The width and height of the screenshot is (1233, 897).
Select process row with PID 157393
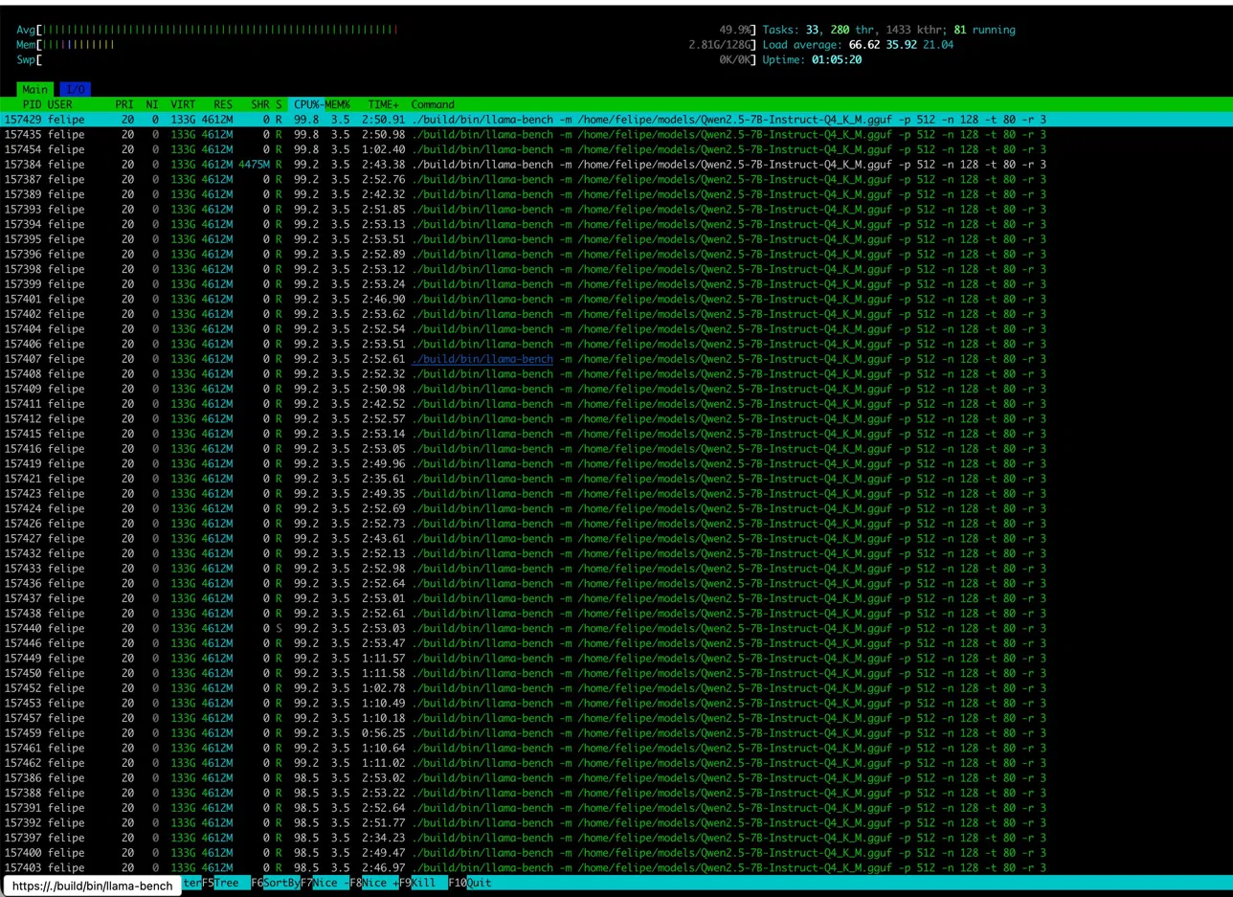[616, 210]
